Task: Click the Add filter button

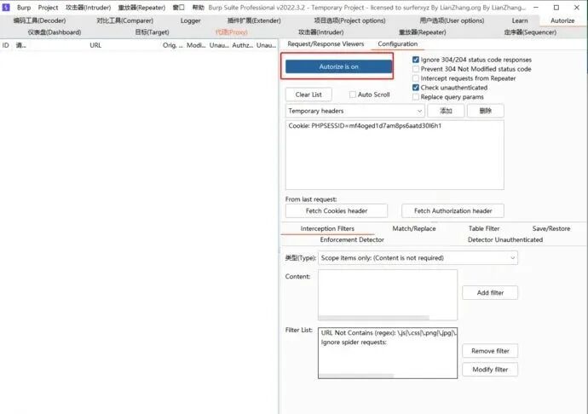Action: click(490, 292)
